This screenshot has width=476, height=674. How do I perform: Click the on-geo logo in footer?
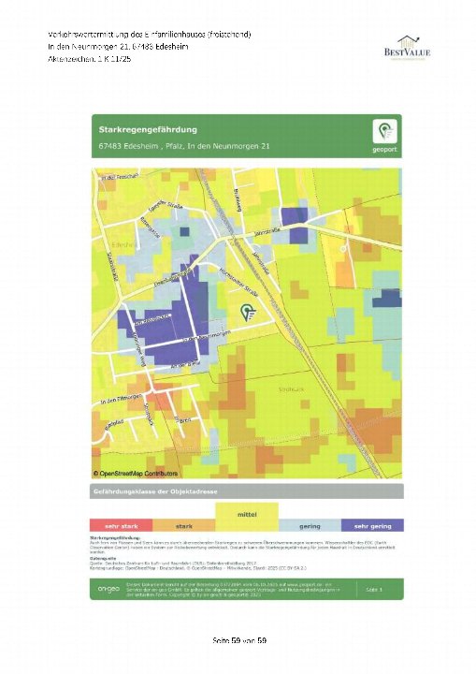[x=108, y=590]
